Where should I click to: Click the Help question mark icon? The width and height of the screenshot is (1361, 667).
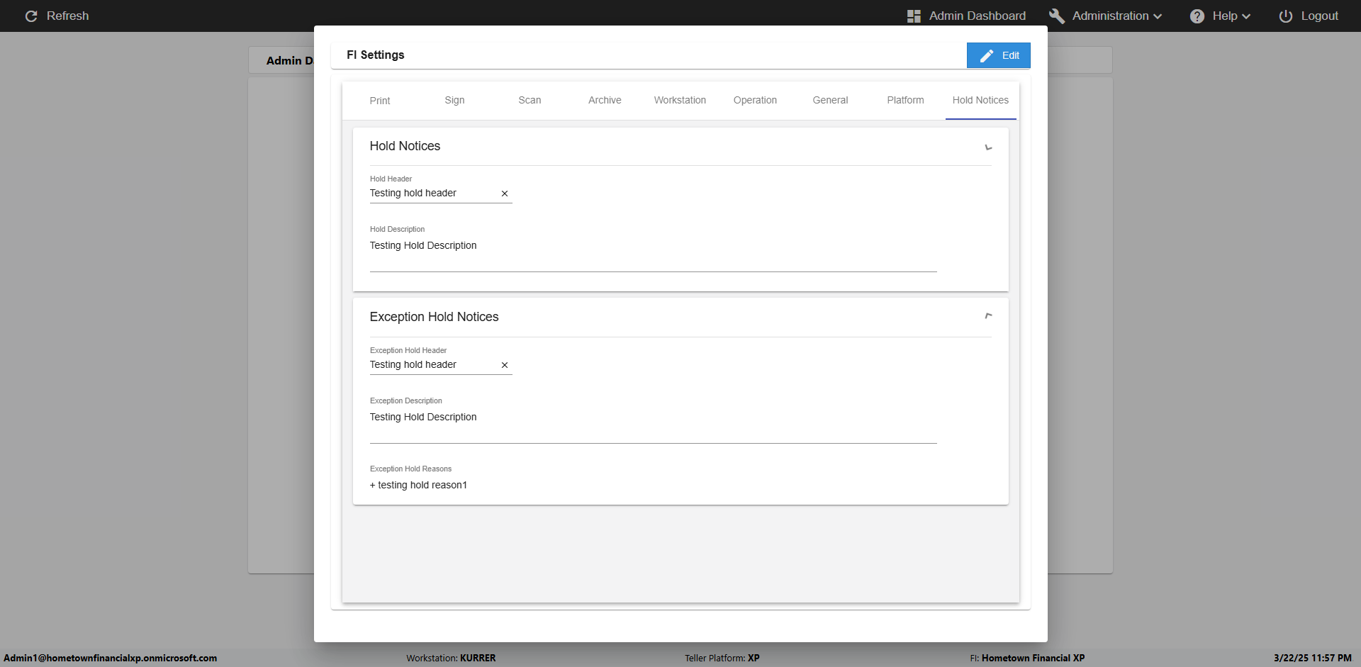pyautogui.click(x=1197, y=16)
